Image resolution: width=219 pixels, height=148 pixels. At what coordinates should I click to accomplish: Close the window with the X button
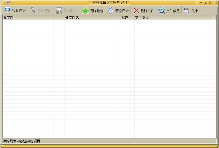tap(210, 3)
